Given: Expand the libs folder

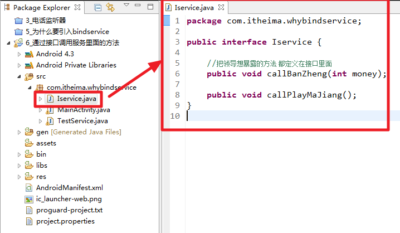Looking at the screenshot, I should click(19, 166).
